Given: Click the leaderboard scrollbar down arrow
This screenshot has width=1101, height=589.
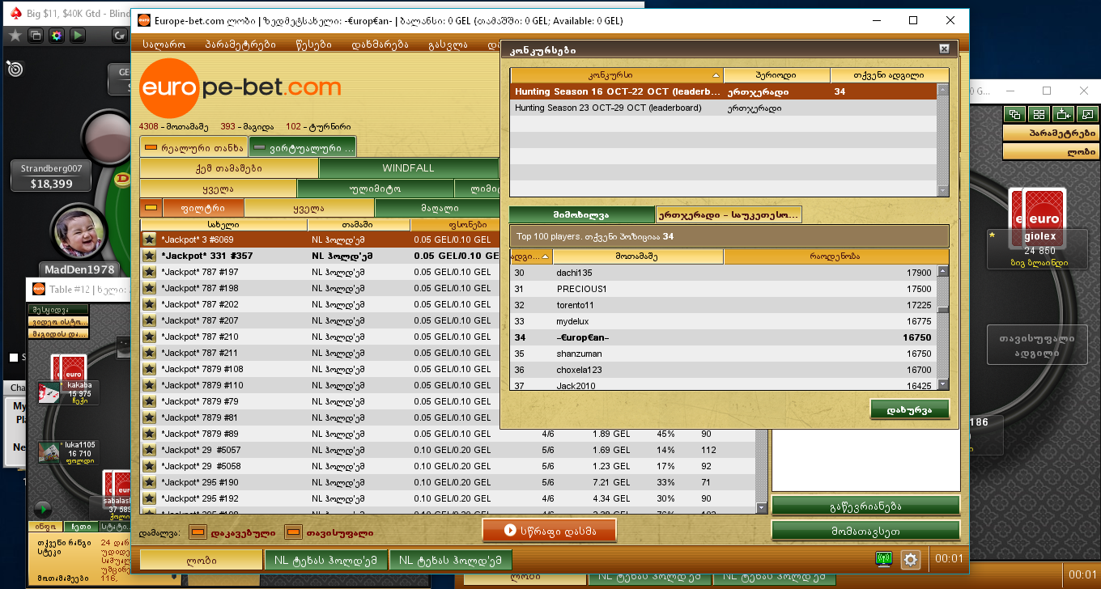Looking at the screenshot, I should (942, 384).
